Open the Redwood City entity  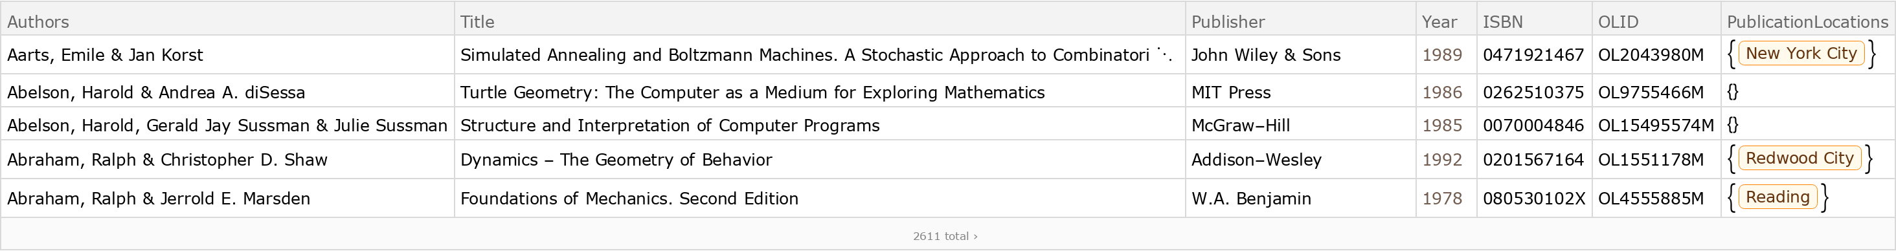point(1799,158)
